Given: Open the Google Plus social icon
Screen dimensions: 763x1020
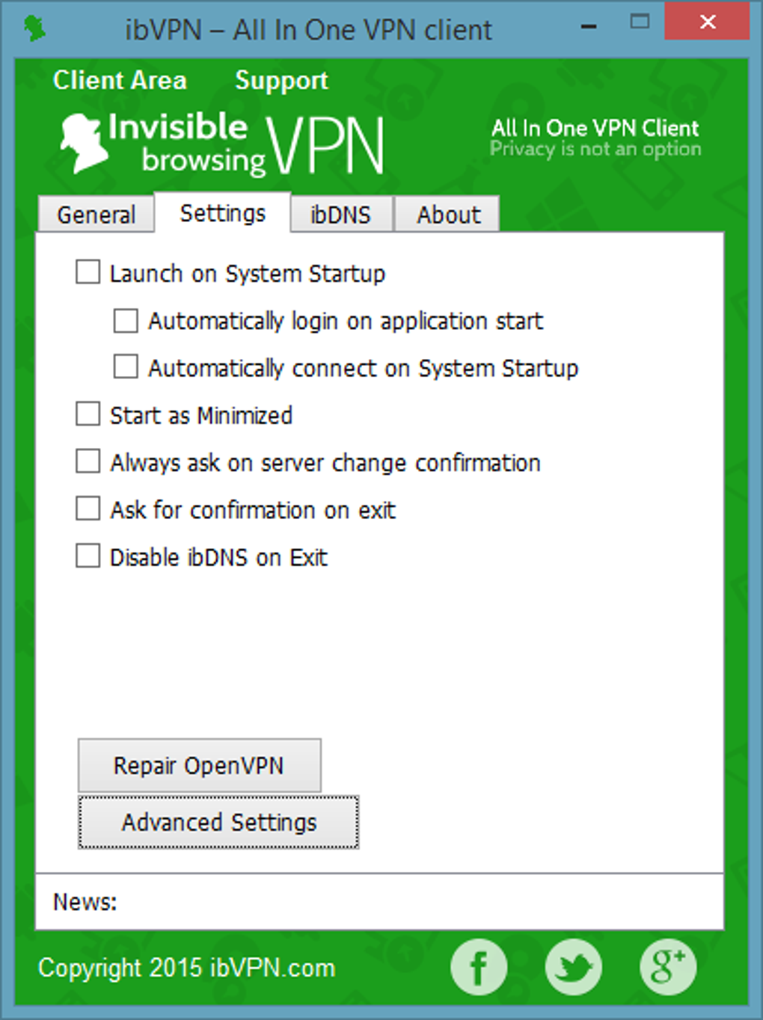Looking at the screenshot, I should [668, 967].
